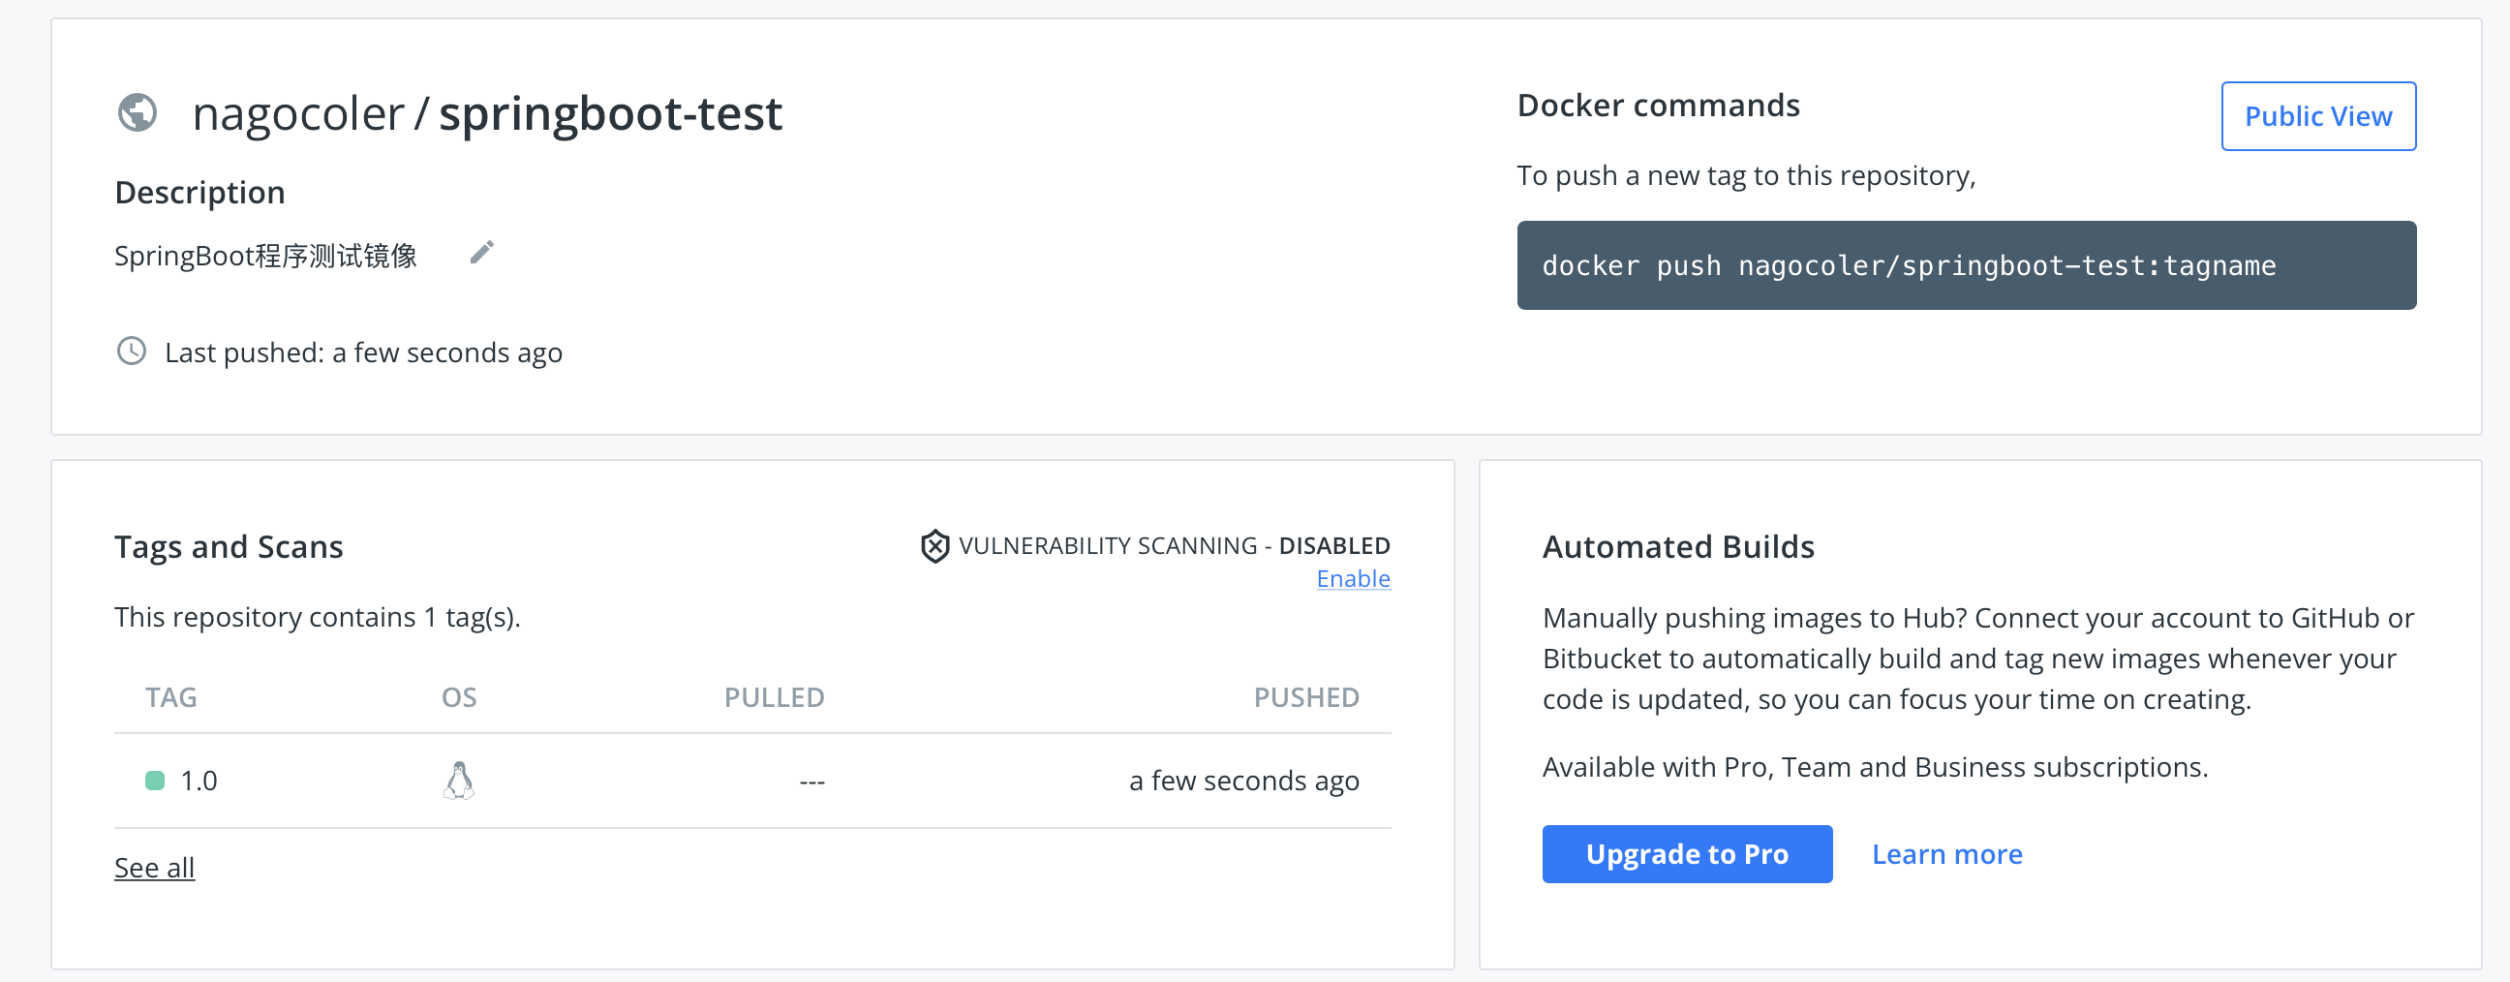Open the Public View of the repository
2510x982 pixels.
click(2317, 116)
